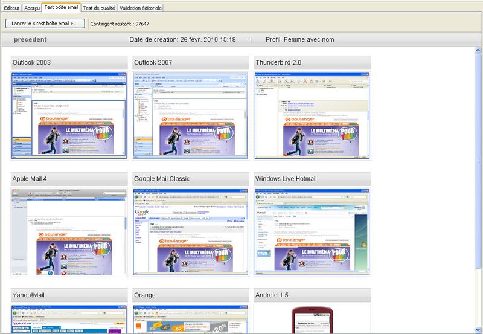Click the Outlook 2007 header label
Screen dimensions: 483x334
[153, 63]
